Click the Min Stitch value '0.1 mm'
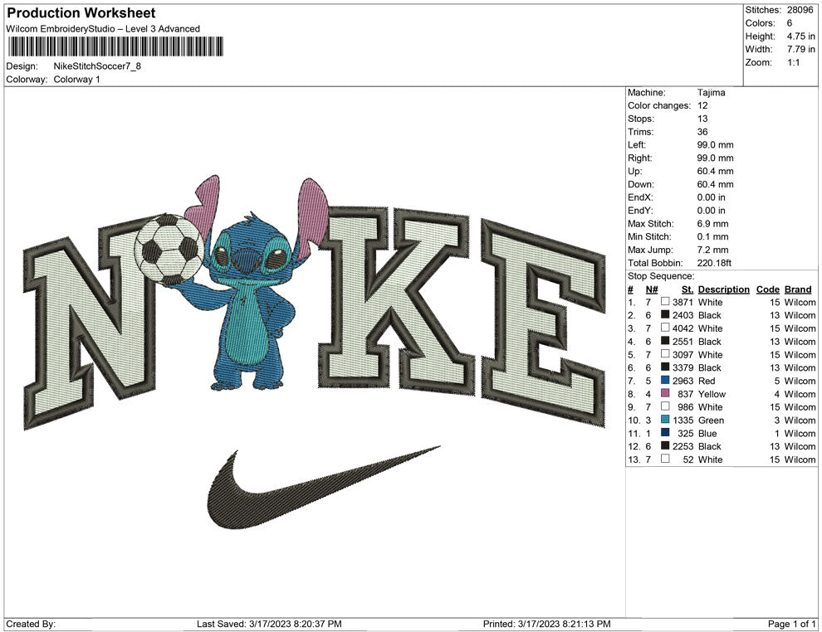 click(713, 236)
